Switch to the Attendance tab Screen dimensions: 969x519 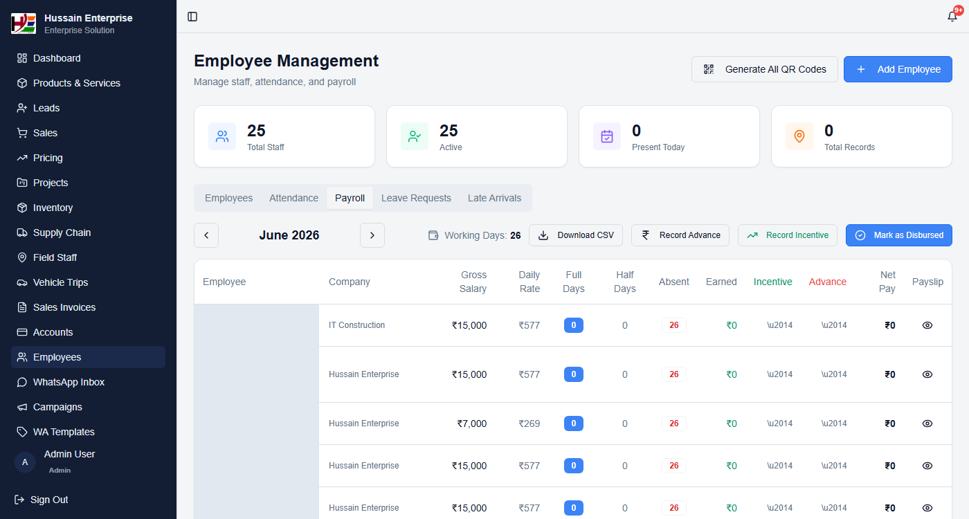(x=293, y=198)
